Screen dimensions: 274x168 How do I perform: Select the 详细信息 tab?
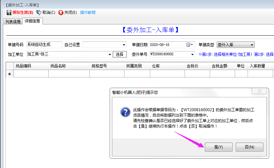(32, 21)
